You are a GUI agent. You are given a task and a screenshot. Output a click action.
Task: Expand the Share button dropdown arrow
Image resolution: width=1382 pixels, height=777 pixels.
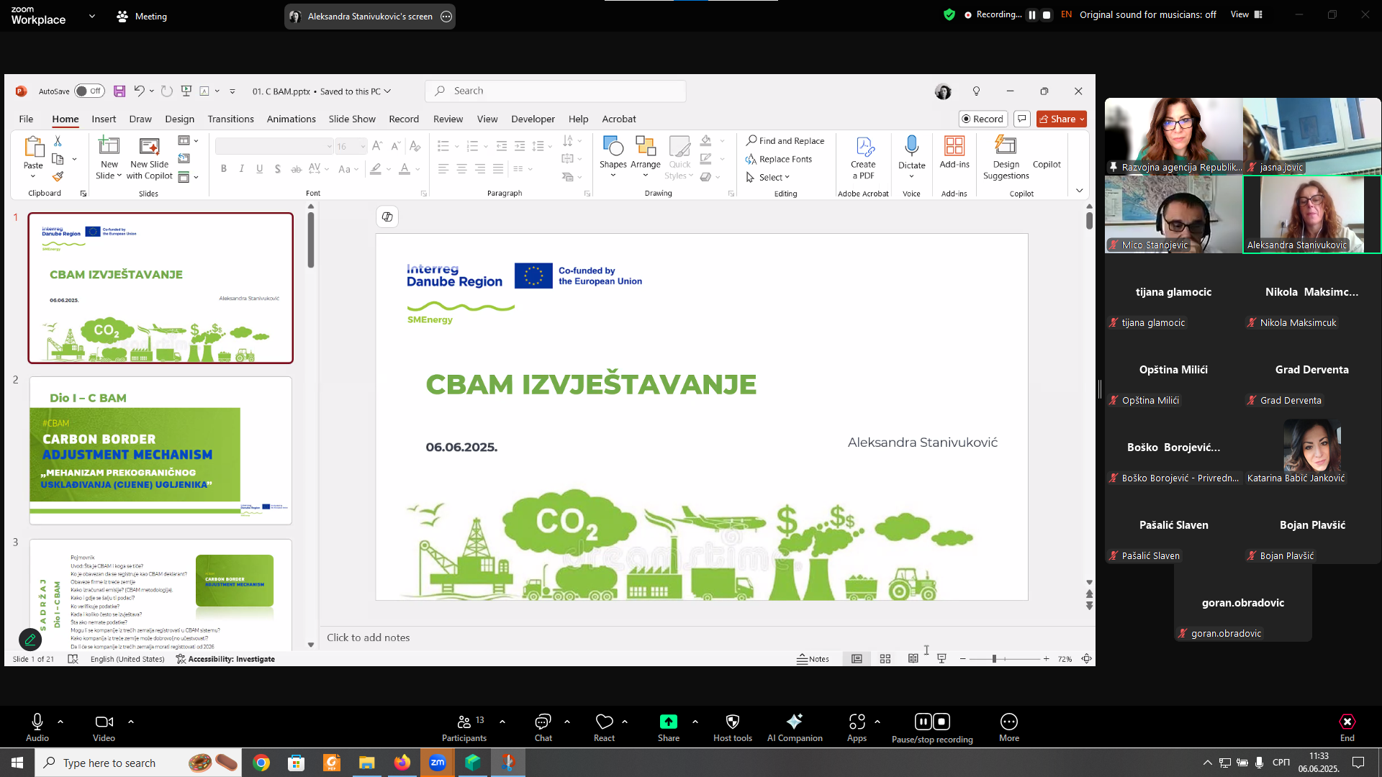point(1082,119)
